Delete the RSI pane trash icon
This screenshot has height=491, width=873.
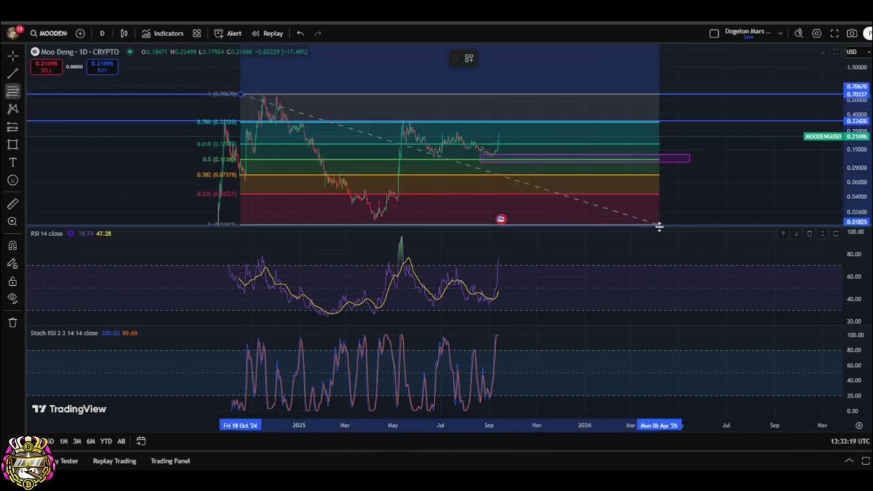click(x=810, y=234)
